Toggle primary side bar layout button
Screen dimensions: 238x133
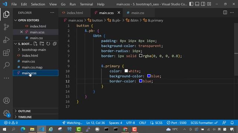191,4
